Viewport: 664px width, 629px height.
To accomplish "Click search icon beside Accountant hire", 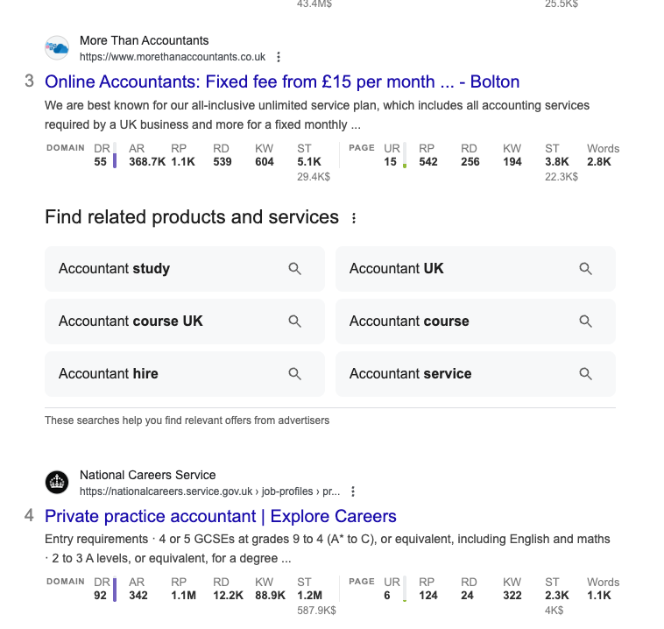I will coord(295,374).
